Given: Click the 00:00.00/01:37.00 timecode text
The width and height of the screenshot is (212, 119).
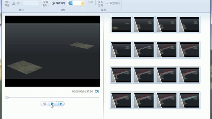Looking at the screenshot, I should 82,92.
